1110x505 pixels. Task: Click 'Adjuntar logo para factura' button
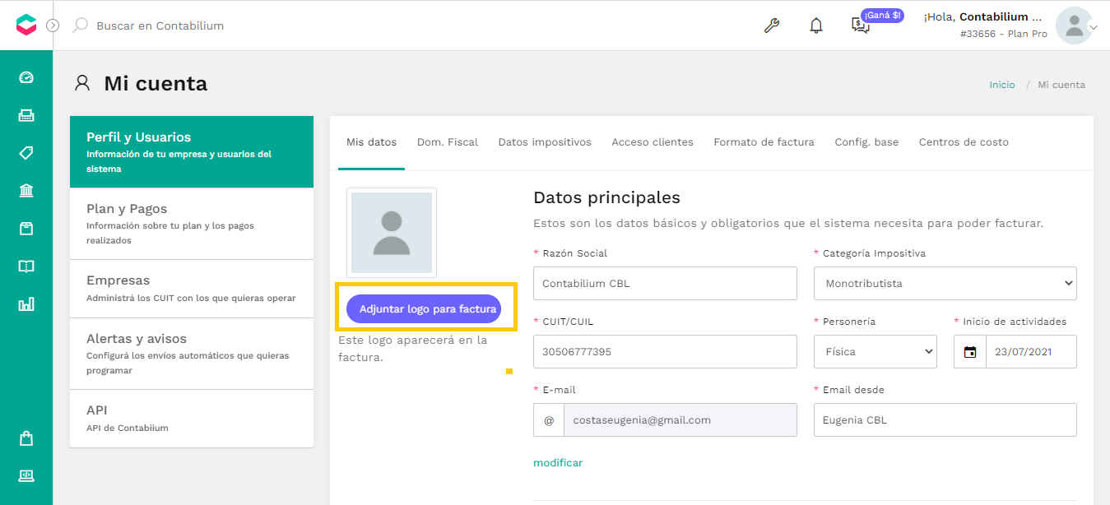click(x=424, y=309)
